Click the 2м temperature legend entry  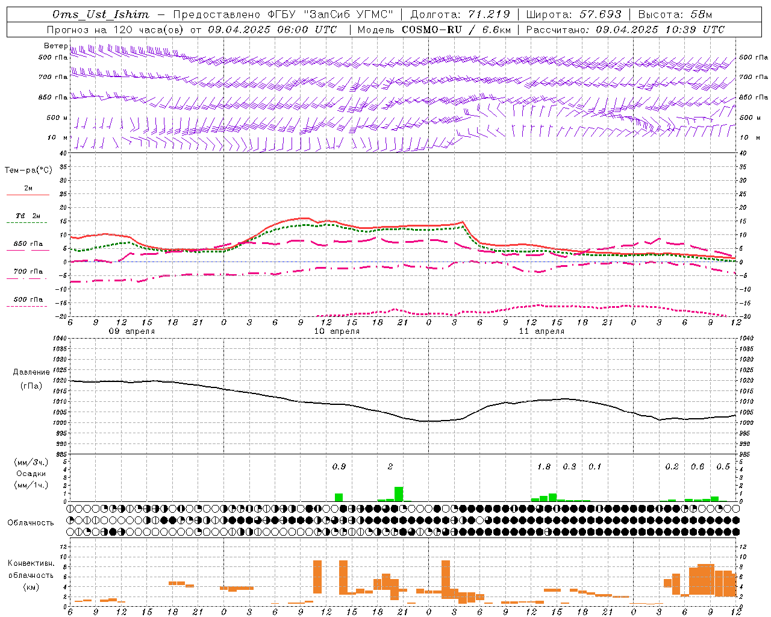coord(28,189)
